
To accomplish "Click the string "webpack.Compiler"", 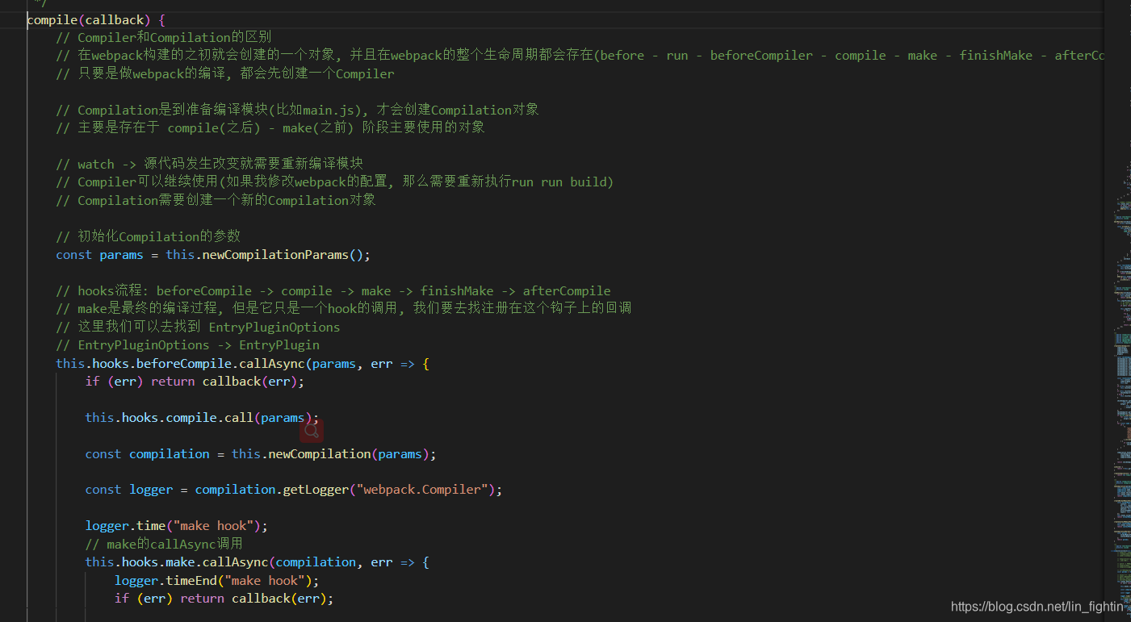I will (422, 489).
